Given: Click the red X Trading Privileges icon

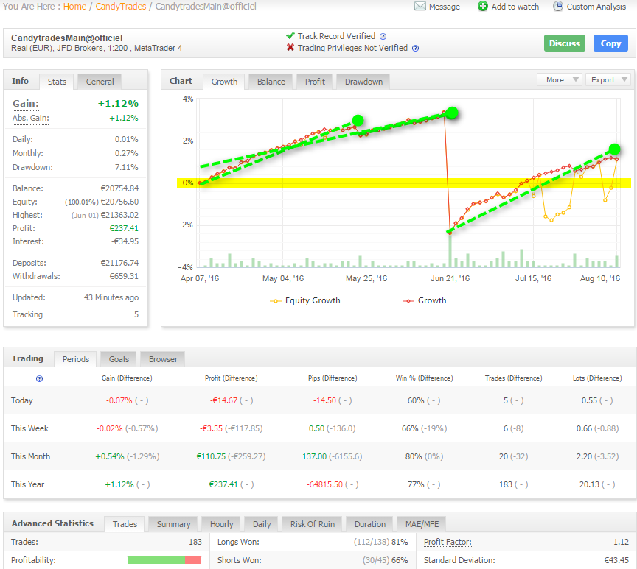Looking at the screenshot, I should click(x=290, y=49).
